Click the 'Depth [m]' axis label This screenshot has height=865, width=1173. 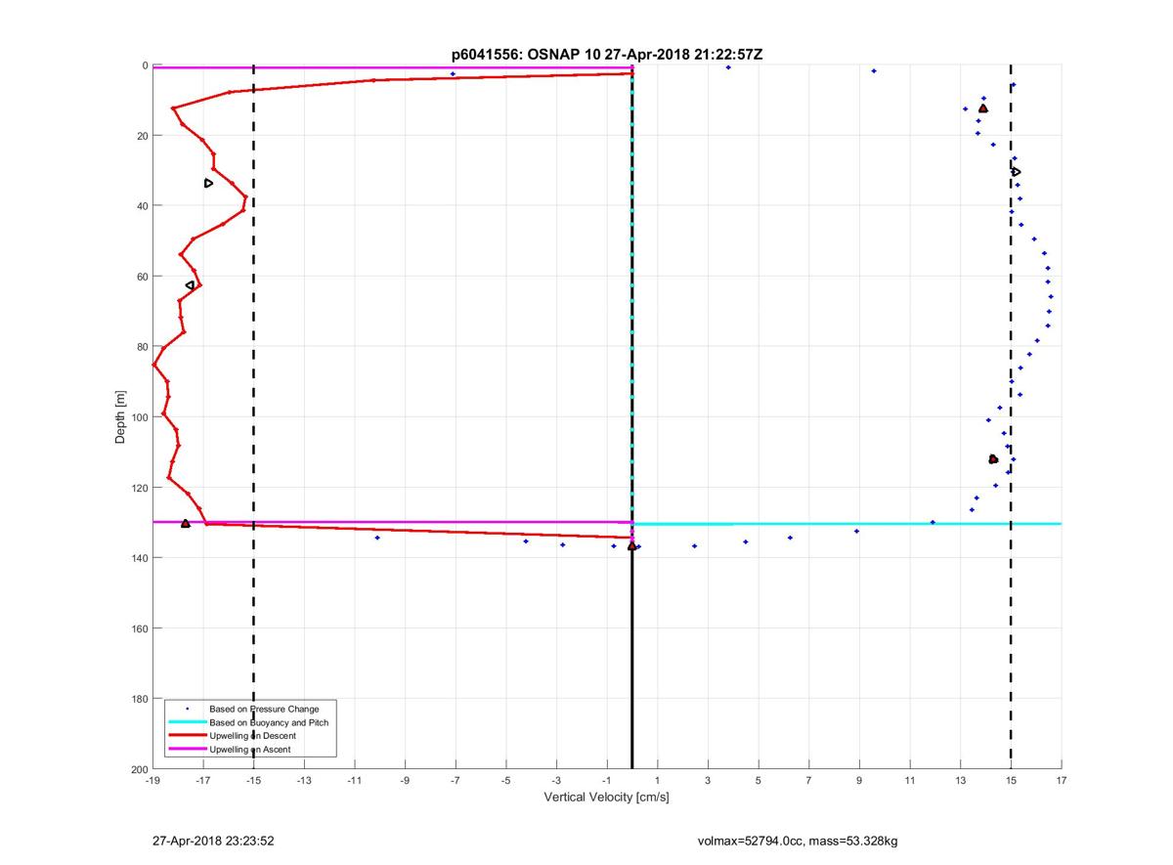[121, 416]
